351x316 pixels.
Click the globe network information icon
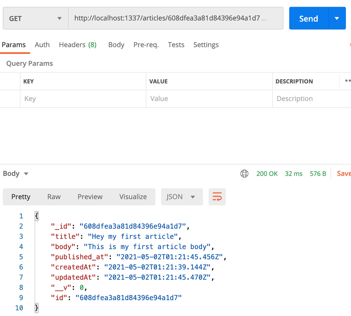tap(244, 174)
